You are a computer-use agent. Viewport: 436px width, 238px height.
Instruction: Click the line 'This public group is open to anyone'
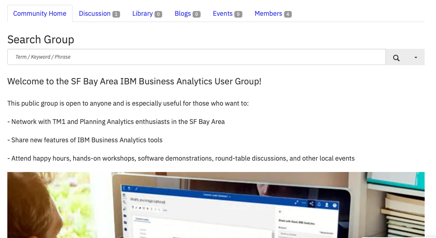coord(128,103)
